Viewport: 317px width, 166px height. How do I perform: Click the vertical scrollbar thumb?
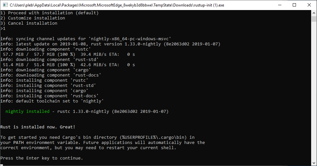pyautogui.click(x=314, y=19)
